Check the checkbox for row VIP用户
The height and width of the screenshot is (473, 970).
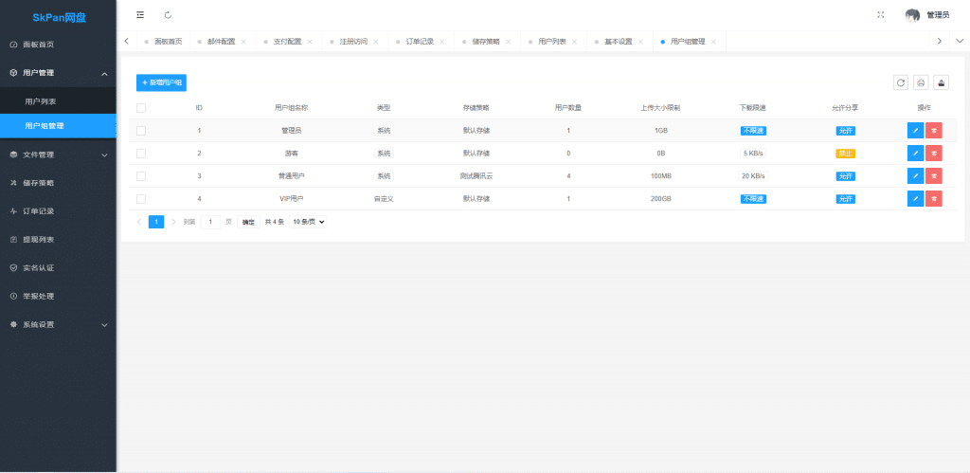coord(141,199)
